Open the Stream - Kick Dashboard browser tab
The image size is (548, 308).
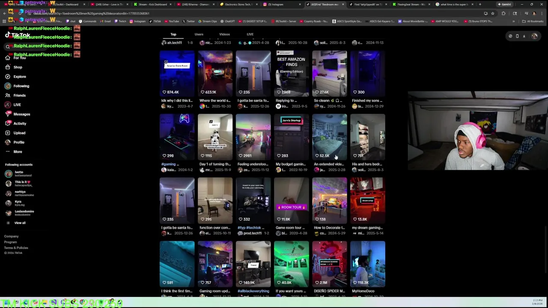[152, 4]
